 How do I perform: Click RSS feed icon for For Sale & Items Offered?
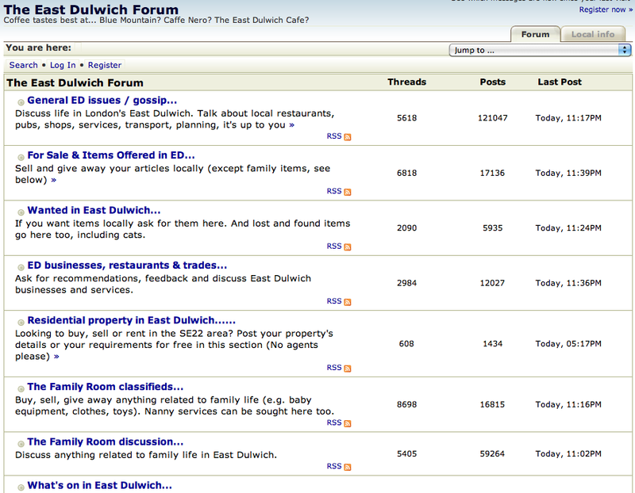[x=348, y=192]
